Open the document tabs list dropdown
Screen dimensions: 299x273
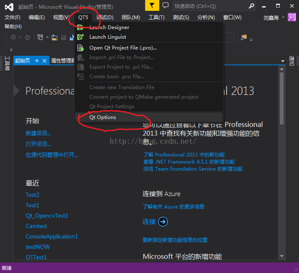(x=283, y=61)
